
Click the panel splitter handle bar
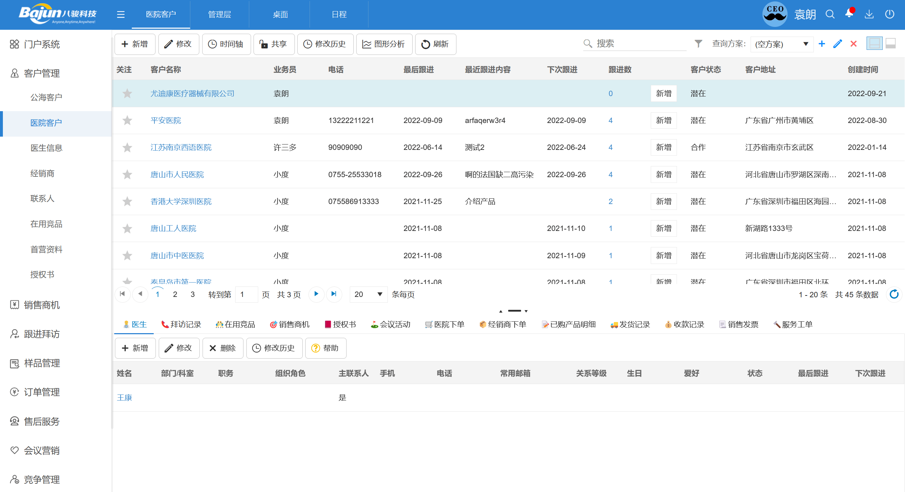[514, 311]
